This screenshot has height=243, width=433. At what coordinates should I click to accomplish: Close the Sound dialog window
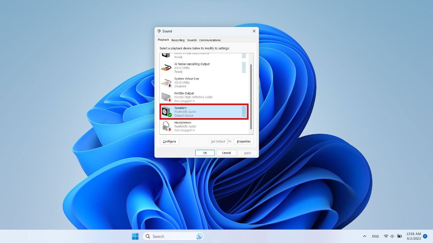click(x=254, y=31)
